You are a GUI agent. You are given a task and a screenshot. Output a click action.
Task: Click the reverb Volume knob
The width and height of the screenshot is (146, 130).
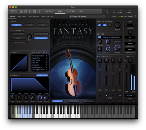click(x=117, y=48)
